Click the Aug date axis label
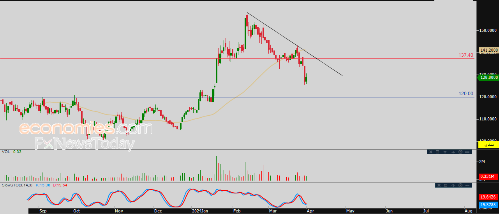 coord(469,211)
